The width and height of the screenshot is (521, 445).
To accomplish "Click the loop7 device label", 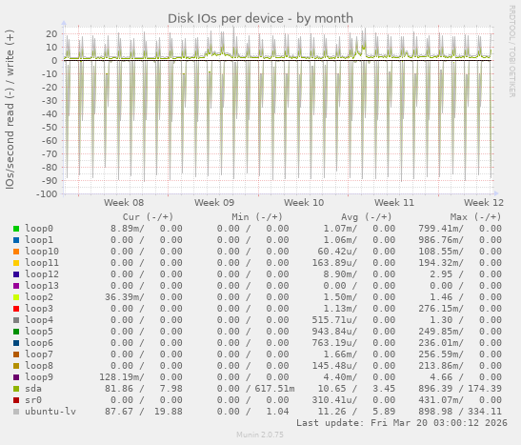I will pyautogui.click(x=39, y=354).
